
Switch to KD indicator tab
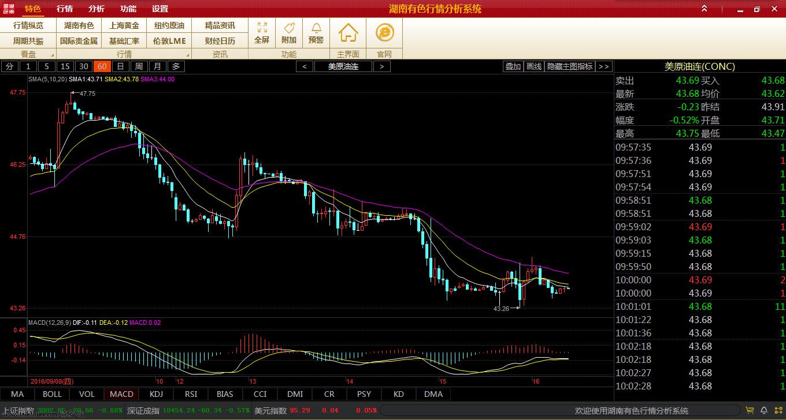tap(399, 394)
